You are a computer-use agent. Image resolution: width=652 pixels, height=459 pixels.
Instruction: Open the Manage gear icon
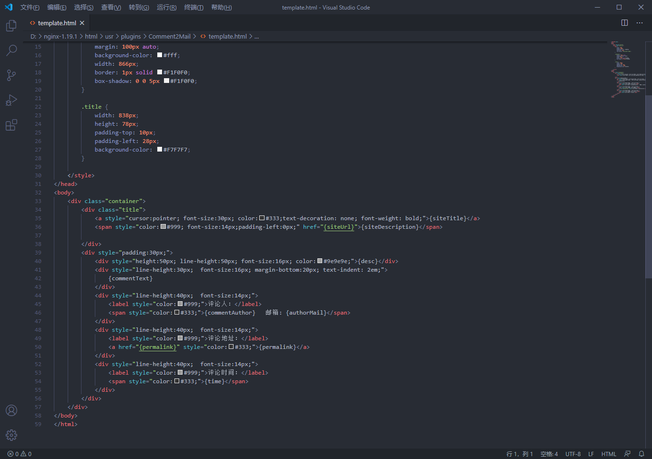(11, 435)
